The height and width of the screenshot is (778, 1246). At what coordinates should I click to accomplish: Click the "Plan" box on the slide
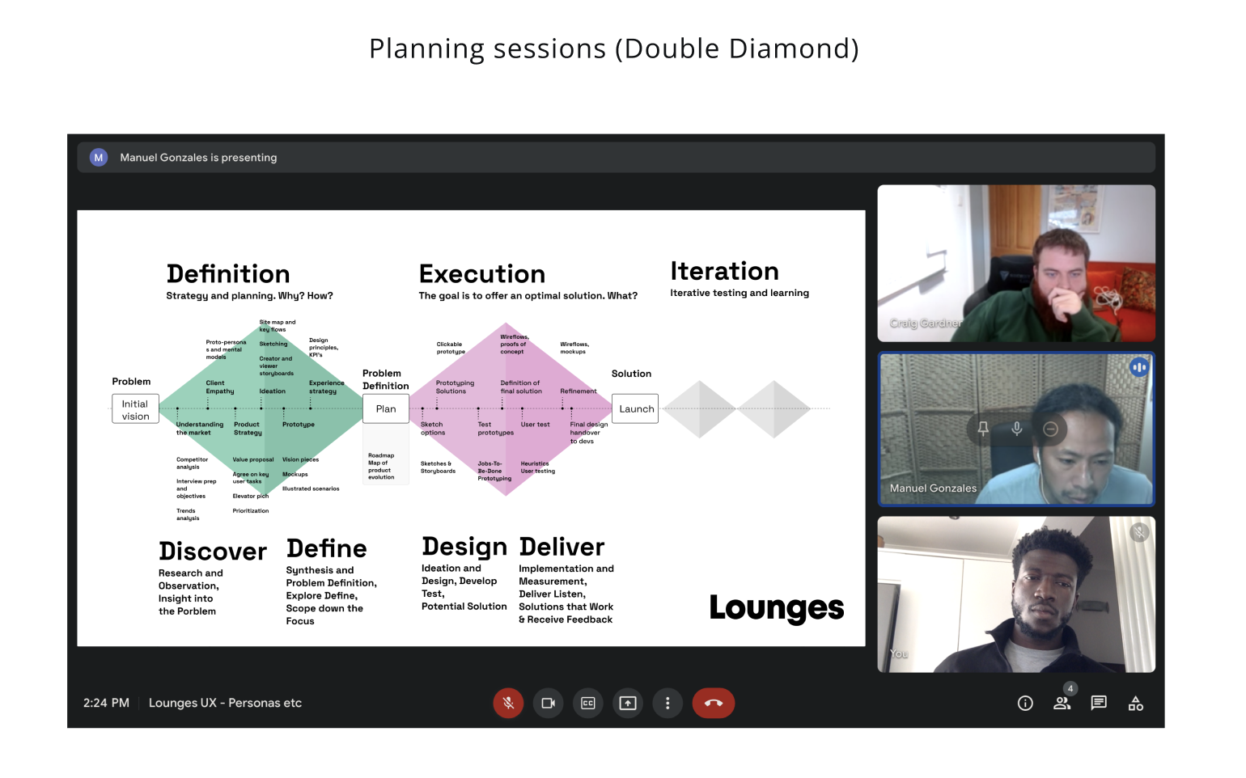(x=386, y=409)
